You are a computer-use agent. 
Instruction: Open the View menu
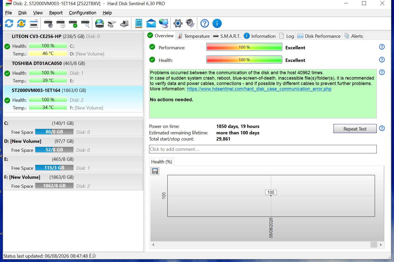point(38,13)
